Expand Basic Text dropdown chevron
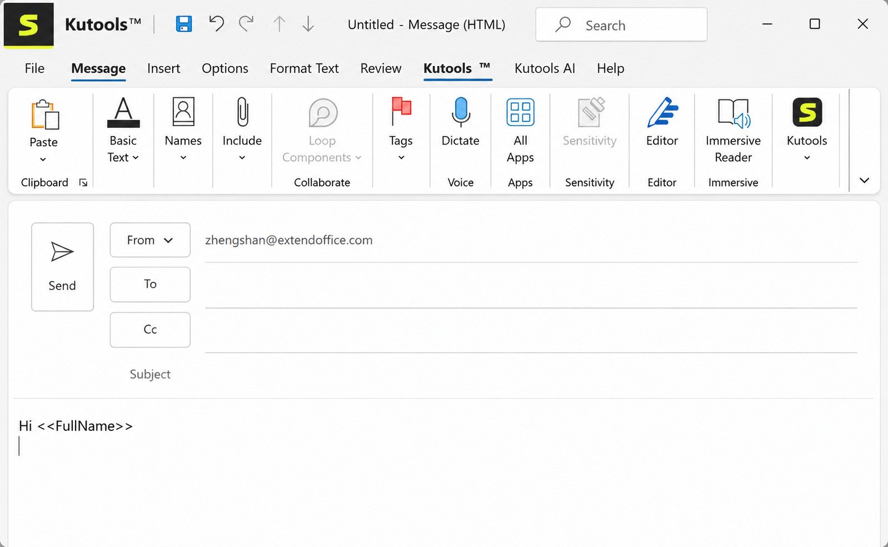The height and width of the screenshot is (547, 888). (x=136, y=158)
